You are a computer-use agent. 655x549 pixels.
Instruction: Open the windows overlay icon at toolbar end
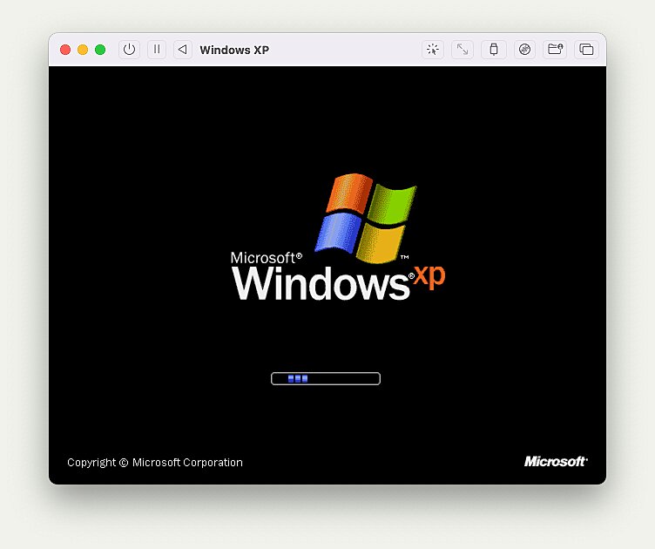pos(586,50)
